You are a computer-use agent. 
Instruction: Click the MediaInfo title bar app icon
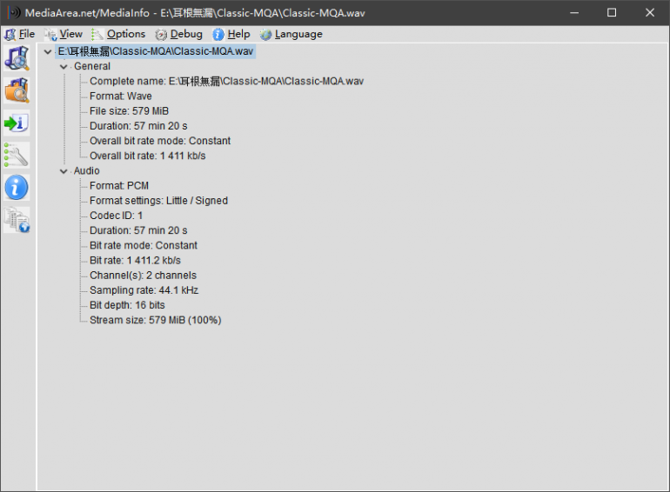click(14, 12)
